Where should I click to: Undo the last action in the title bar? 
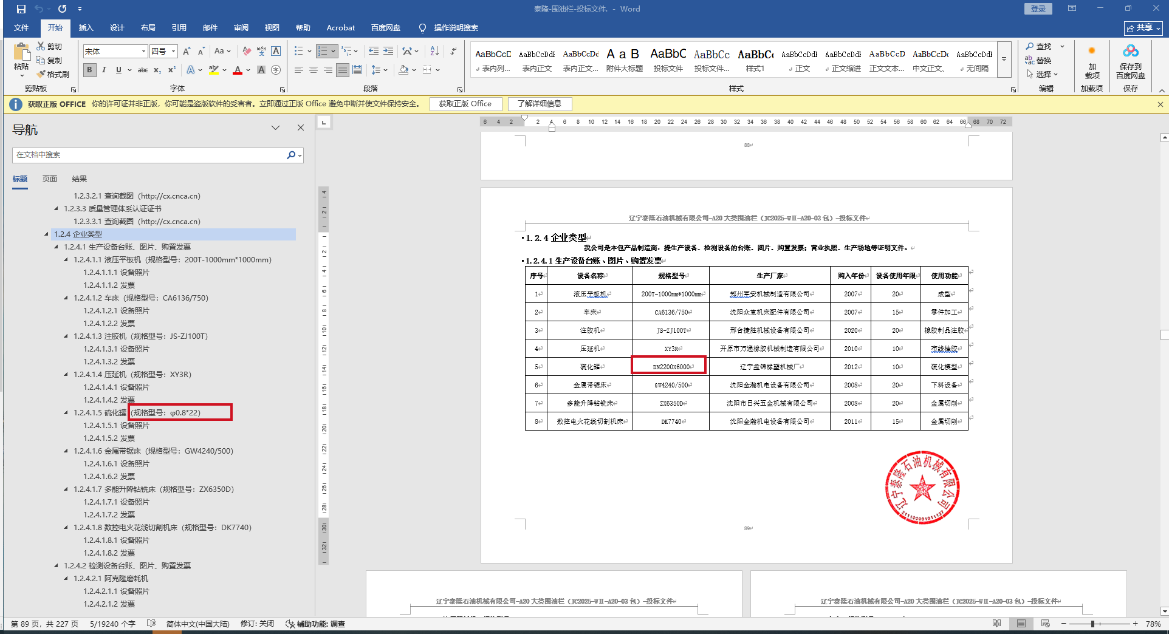[39, 9]
